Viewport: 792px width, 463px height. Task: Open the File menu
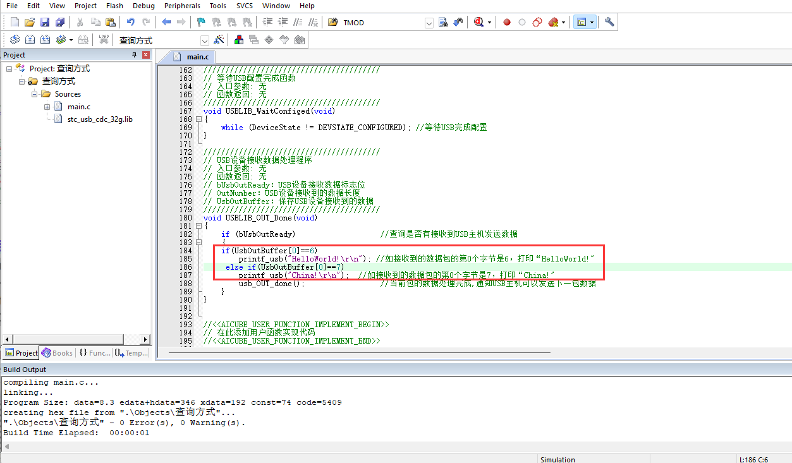[x=12, y=6]
